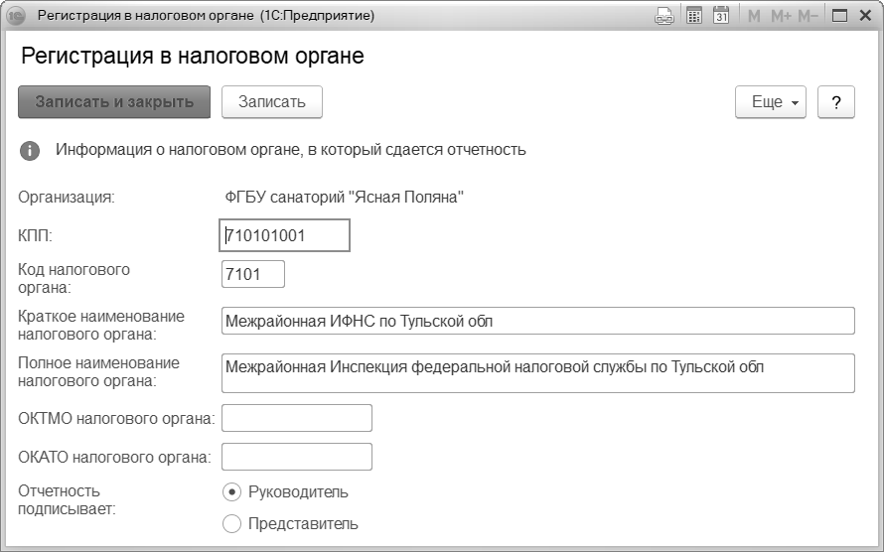Click the ОКТМО налогового органа field
Viewport: 884px width, 552px height.
point(297,418)
